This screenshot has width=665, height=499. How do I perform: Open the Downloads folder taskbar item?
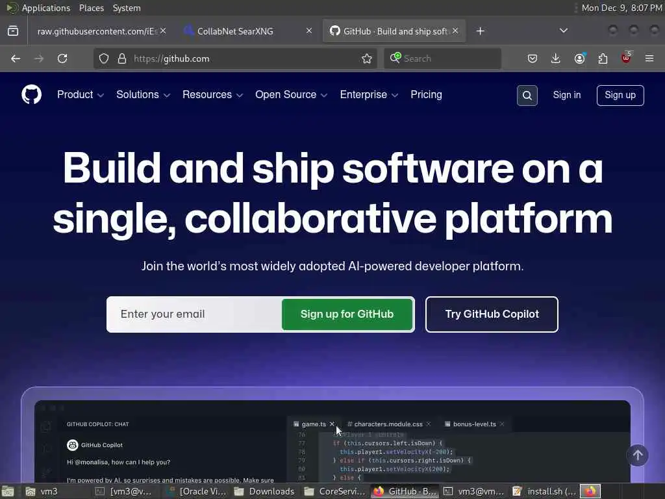click(x=265, y=491)
